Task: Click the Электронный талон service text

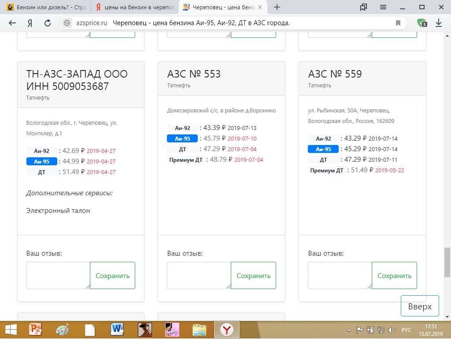Action: [58, 211]
